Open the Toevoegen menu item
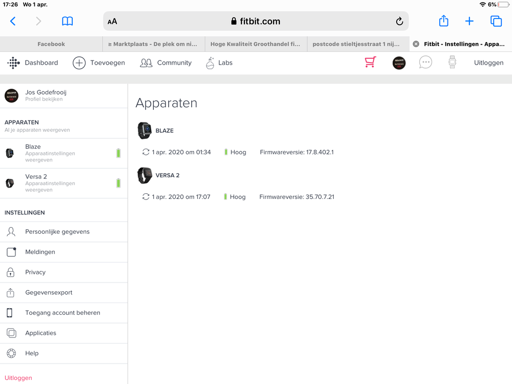 [108, 63]
